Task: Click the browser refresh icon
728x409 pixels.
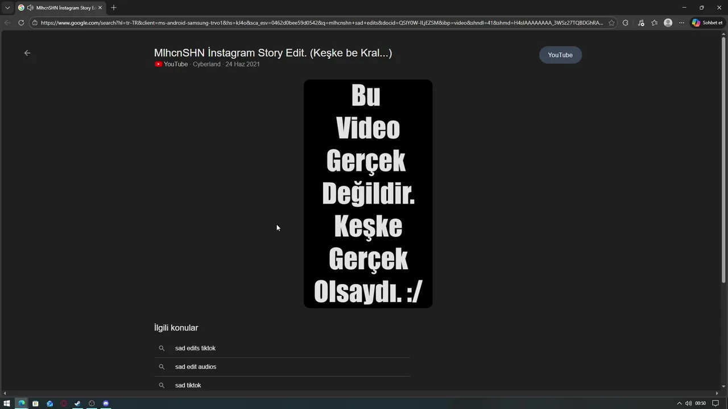Action: click(x=21, y=23)
